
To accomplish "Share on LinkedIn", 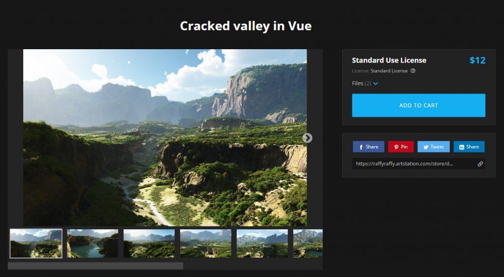I will click(469, 147).
